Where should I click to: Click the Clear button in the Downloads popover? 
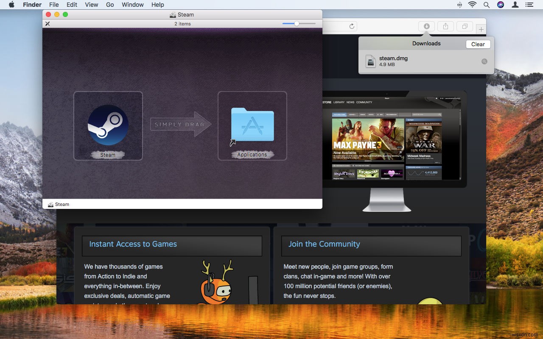tap(478, 44)
